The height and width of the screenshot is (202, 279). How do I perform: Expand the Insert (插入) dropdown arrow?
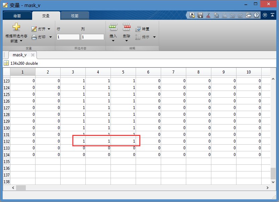pos(113,41)
